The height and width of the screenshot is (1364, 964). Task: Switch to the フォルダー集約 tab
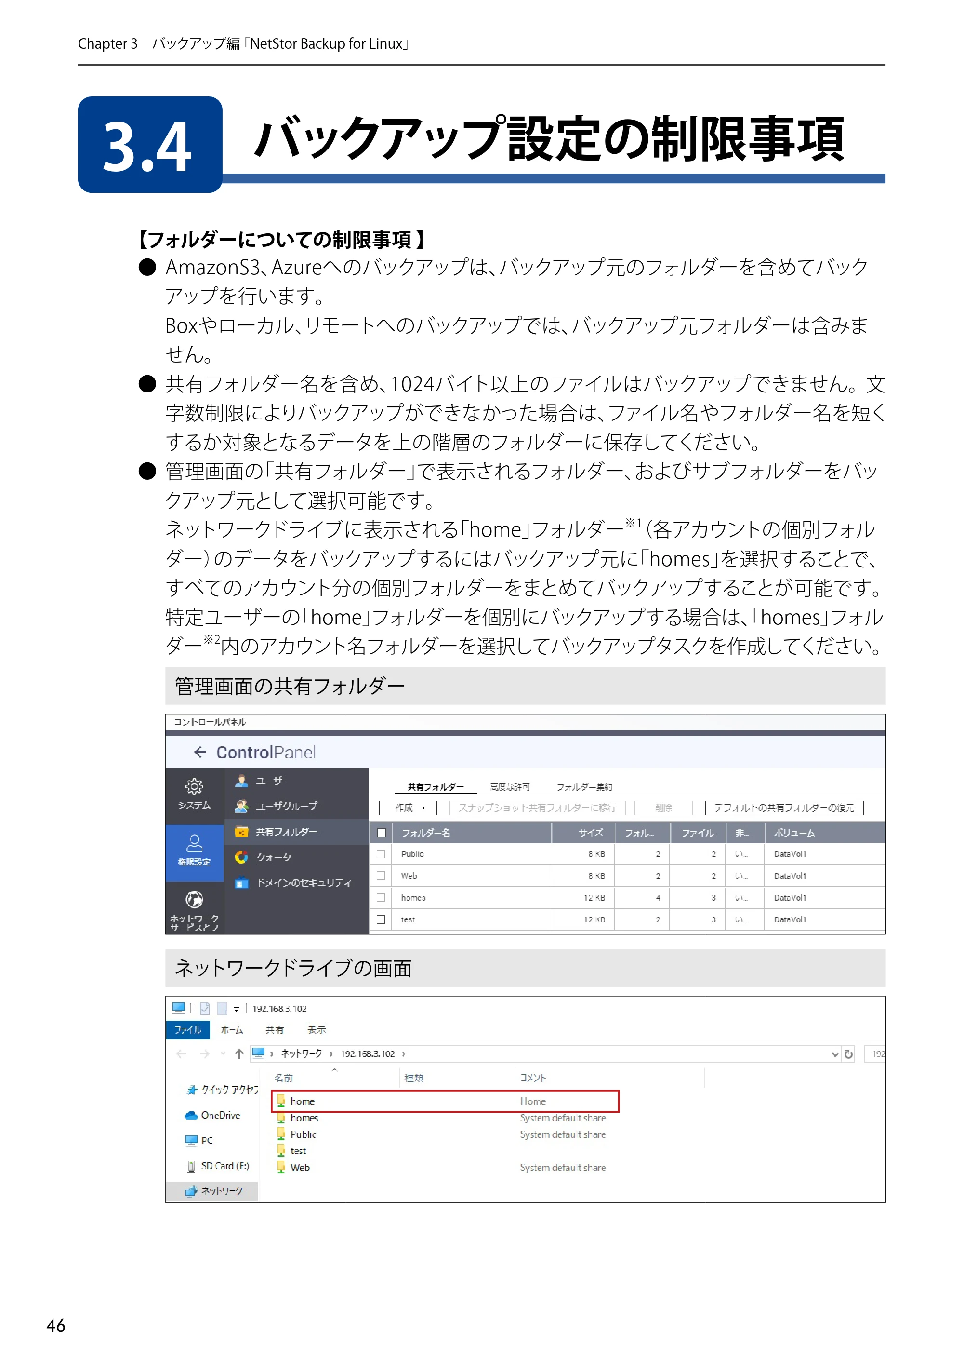[x=584, y=786]
